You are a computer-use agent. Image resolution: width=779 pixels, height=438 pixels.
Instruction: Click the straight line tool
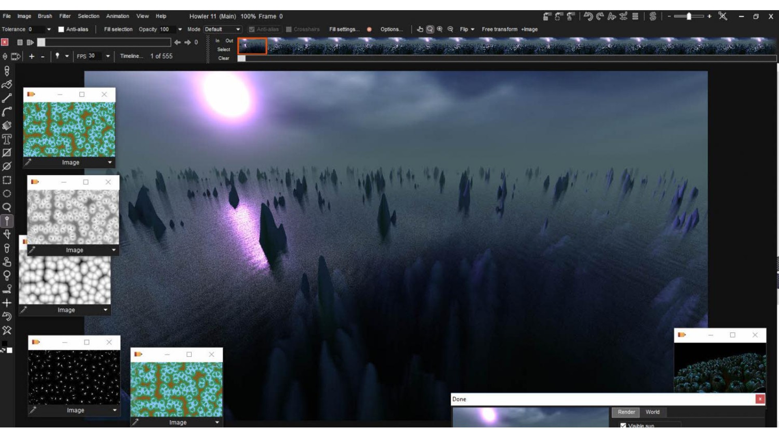pyautogui.click(x=7, y=98)
